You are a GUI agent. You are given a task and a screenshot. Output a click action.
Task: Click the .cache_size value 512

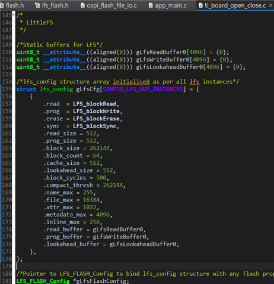point(94,163)
